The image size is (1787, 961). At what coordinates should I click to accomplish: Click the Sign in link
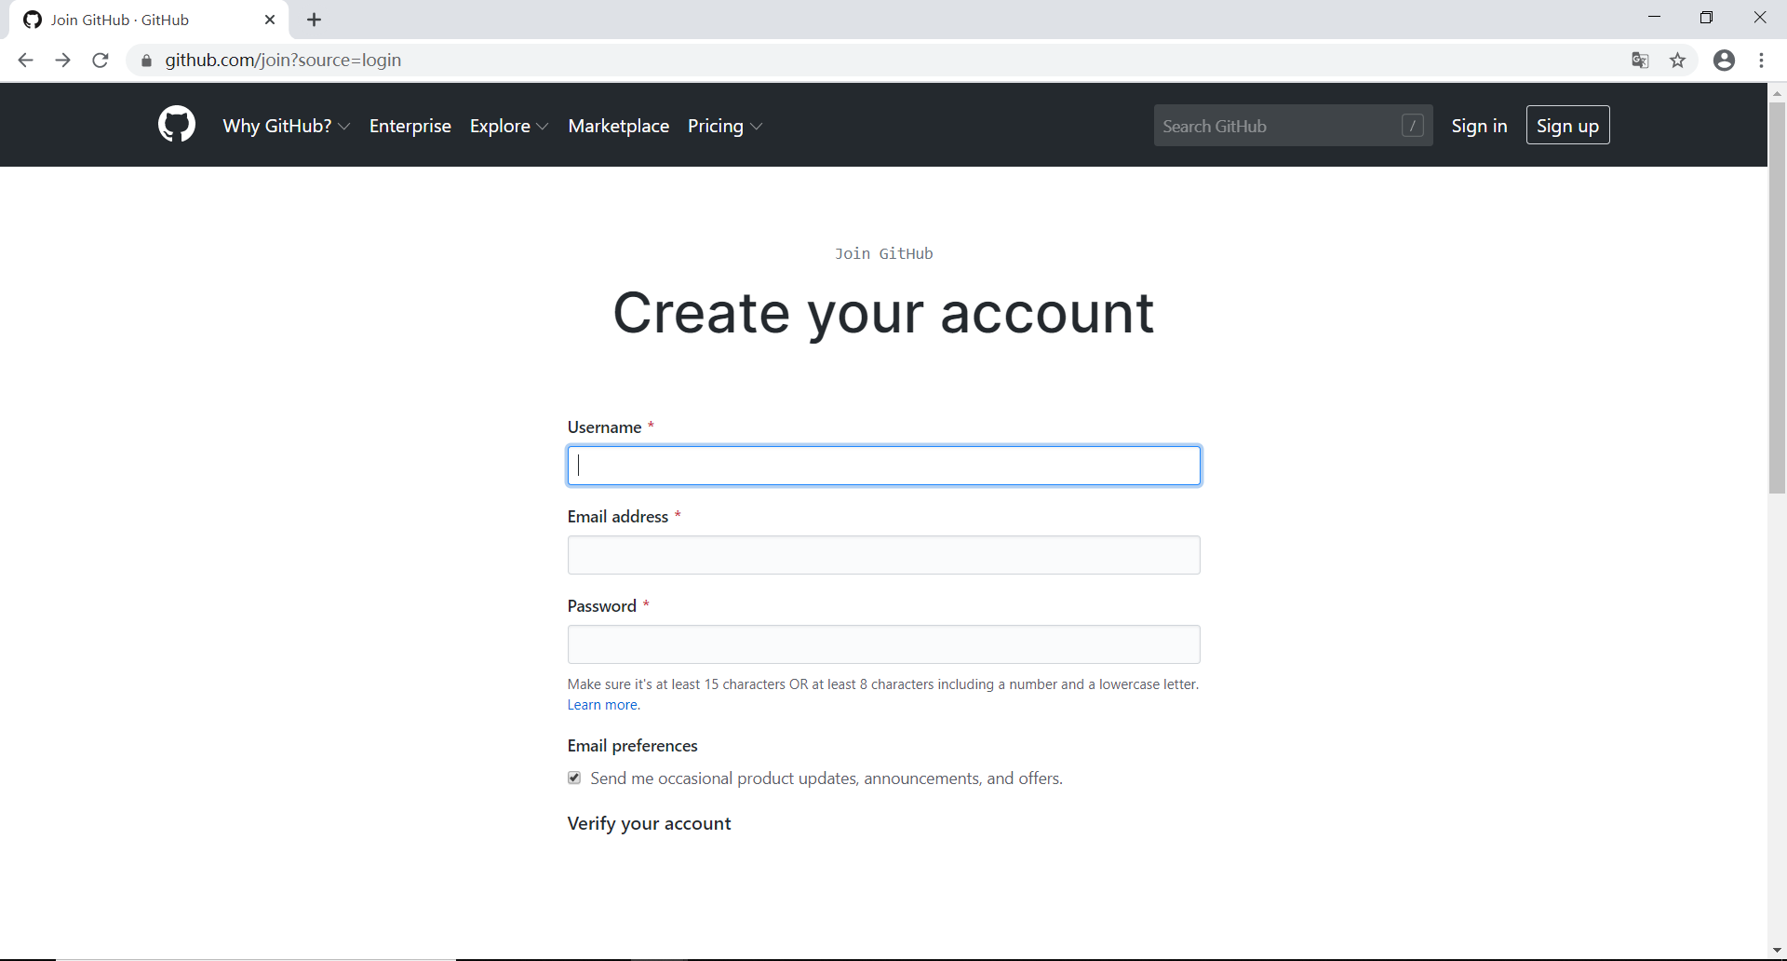coord(1479,126)
